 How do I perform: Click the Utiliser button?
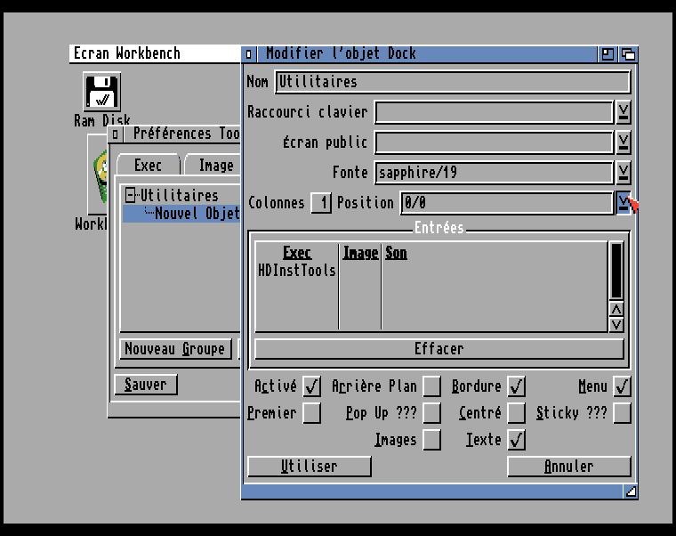point(309,467)
